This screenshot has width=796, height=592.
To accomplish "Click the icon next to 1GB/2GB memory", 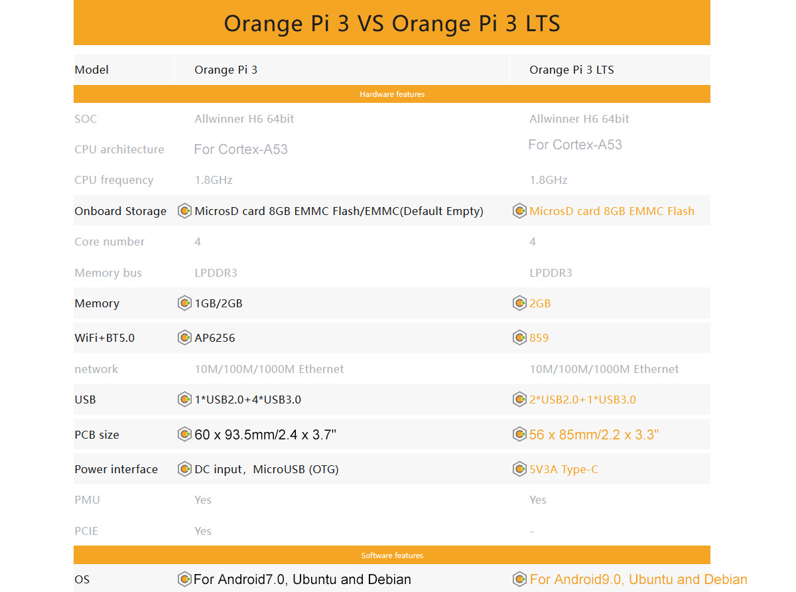I will click(185, 303).
